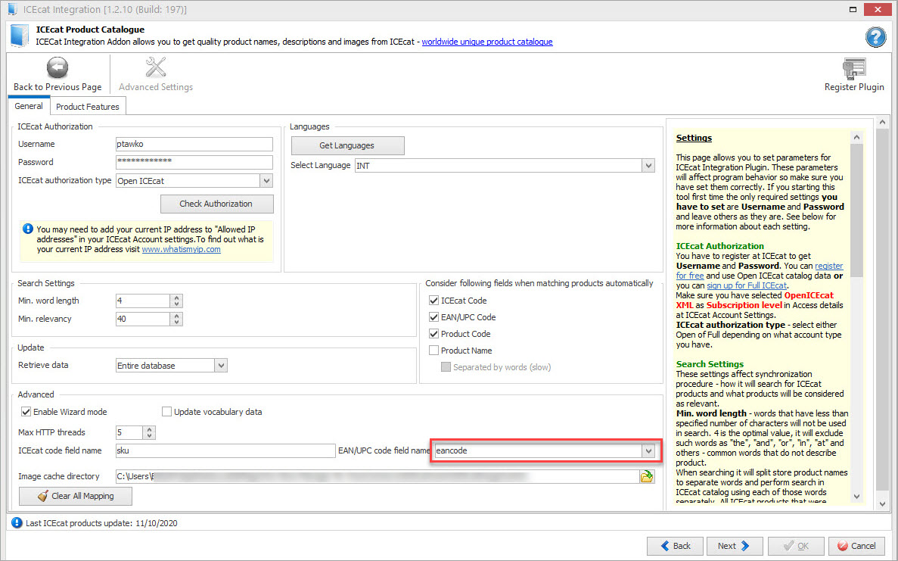898x561 pixels.
Task: Click the disabled OK button
Action: 796,546
